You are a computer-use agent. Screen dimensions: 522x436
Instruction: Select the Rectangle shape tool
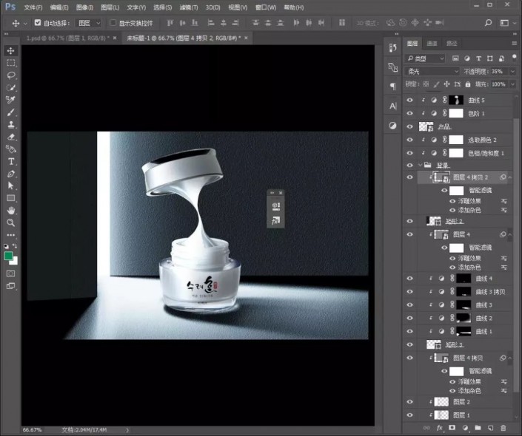click(10, 198)
